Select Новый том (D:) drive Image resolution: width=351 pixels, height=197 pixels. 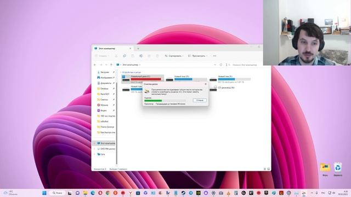click(186, 78)
